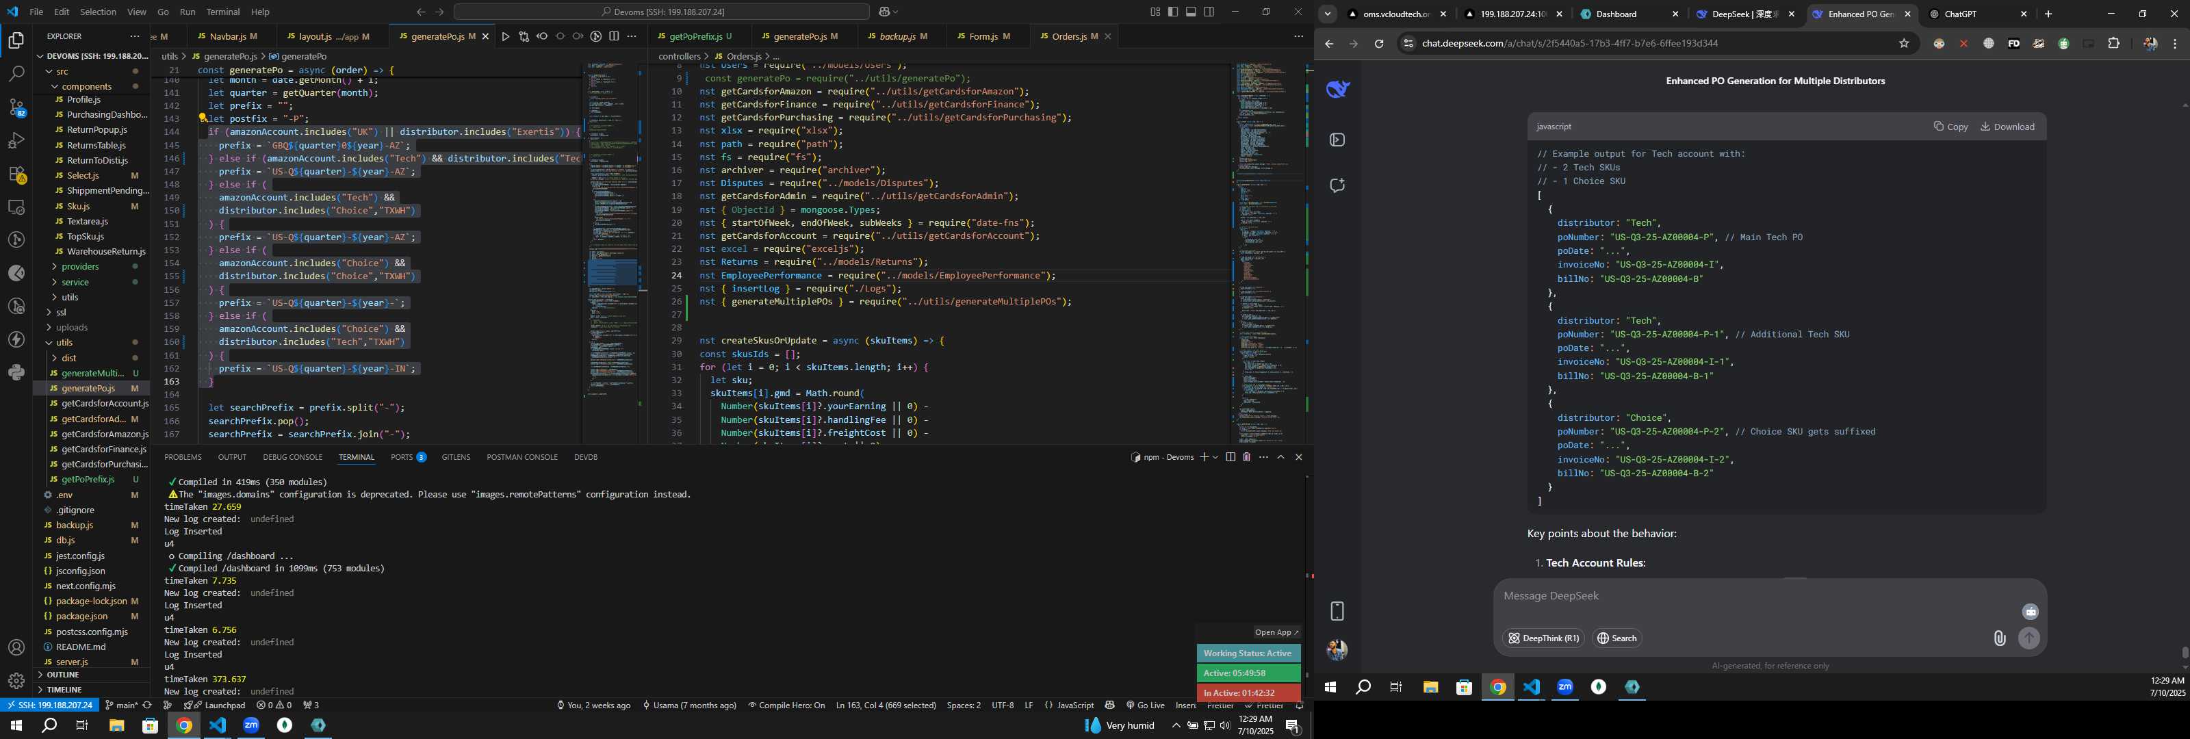Click the FD extension icon in Chrome
2190x739 pixels.
(2013, 43)
